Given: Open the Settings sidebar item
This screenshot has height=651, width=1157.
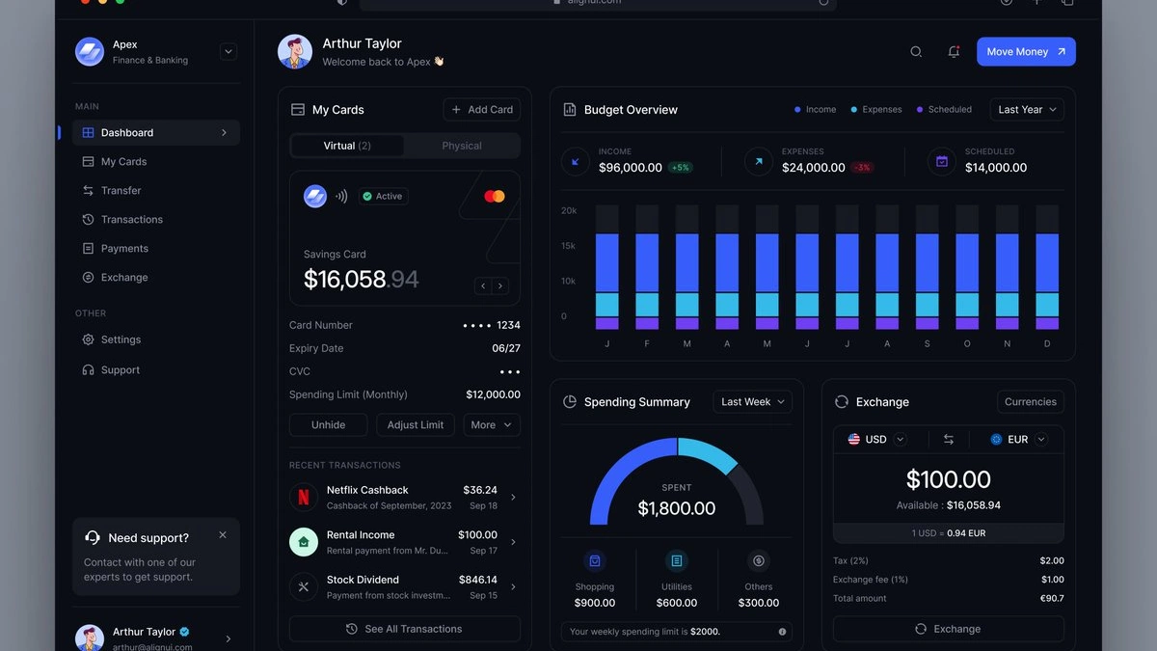Looking at the screenshot, I should (156, 339).
